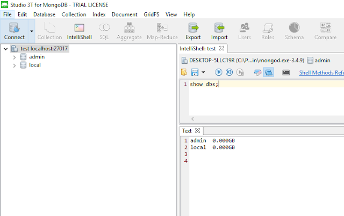Click in the show dbs; editor line
Image resolution: width=344 pixels, height=216 pixels.
pos(267,84)
